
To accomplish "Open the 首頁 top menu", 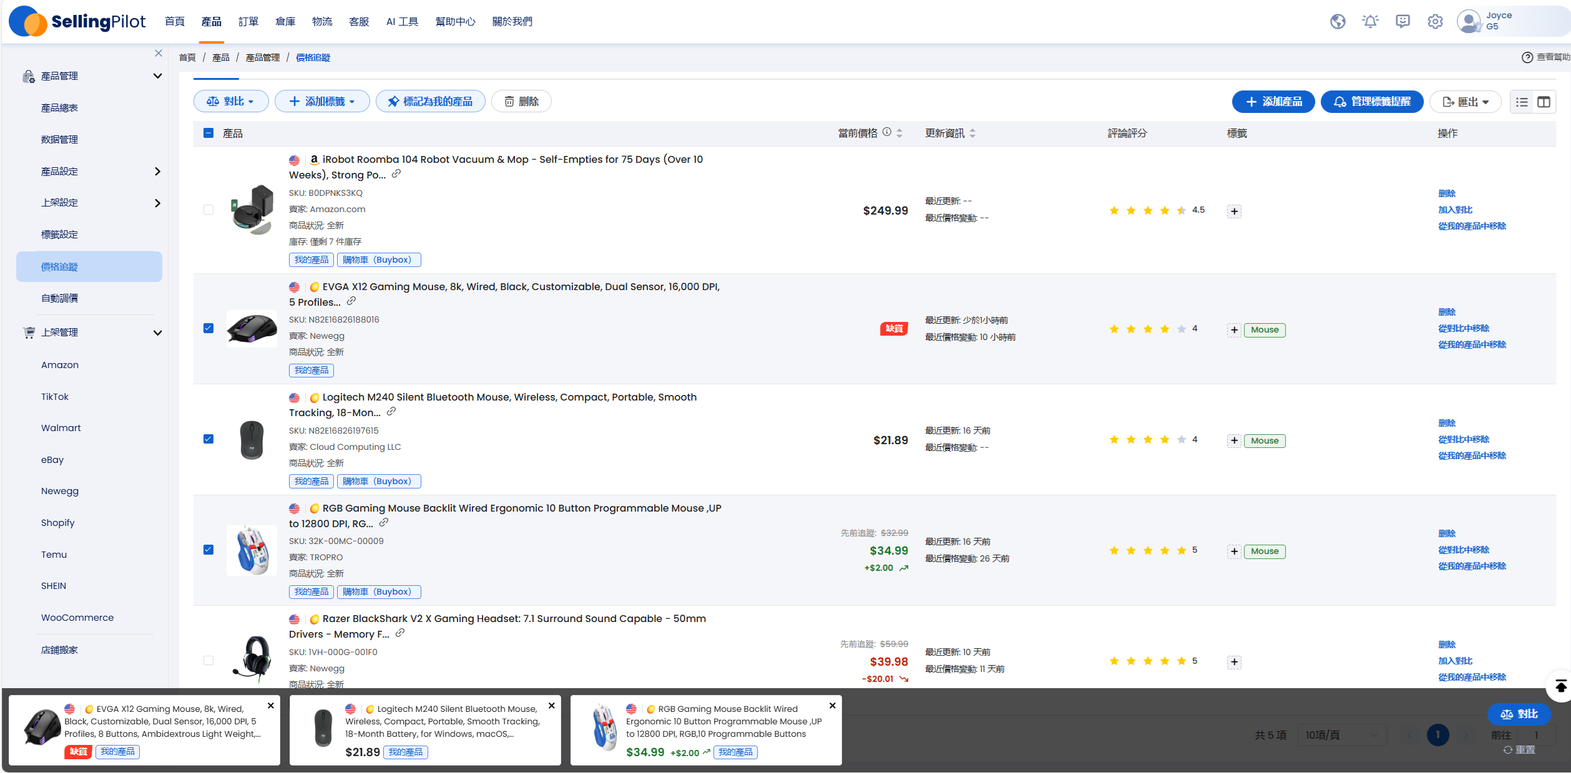I will coord(175,22).
